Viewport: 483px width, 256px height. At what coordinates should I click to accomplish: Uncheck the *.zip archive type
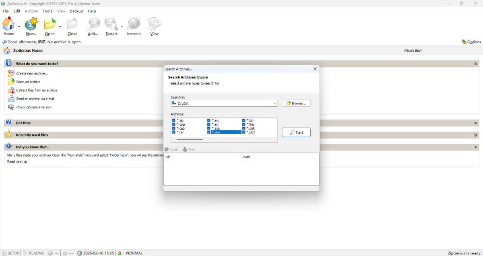[173, 120]
